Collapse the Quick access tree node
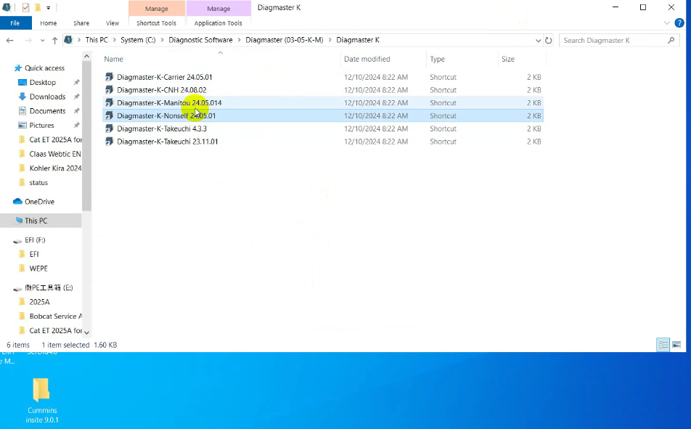Viewport: 691px width, 429px height. 7,68
